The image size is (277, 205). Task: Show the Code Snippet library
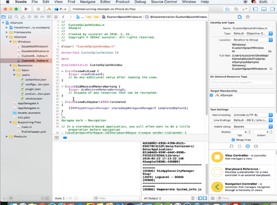[240, 146]
